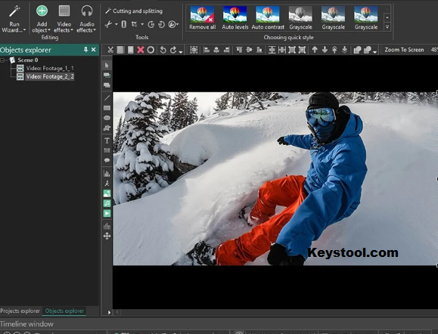The width and height of the screenshot is (438, 334).
Task: Click the select all objects icon
Action: [194, 50]
